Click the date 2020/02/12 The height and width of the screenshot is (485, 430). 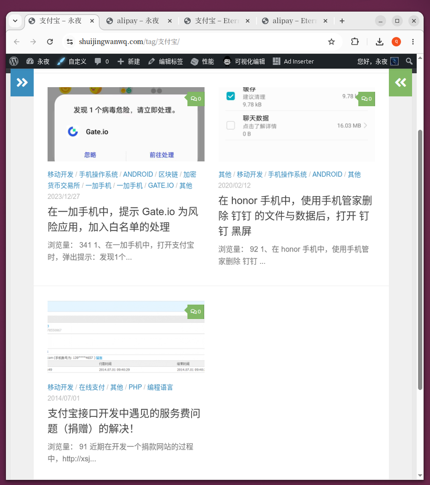coord(235,185)
